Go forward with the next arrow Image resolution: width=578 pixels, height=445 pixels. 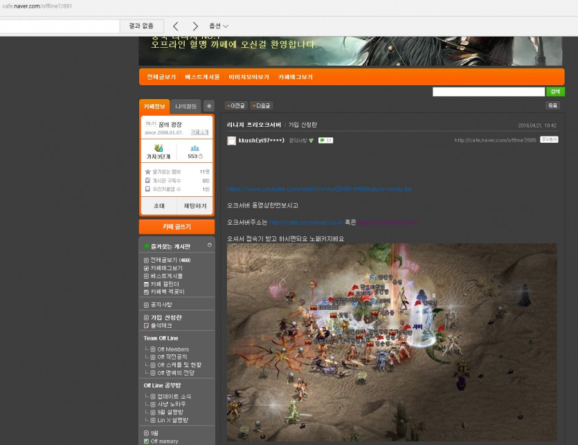click(195, 26)
